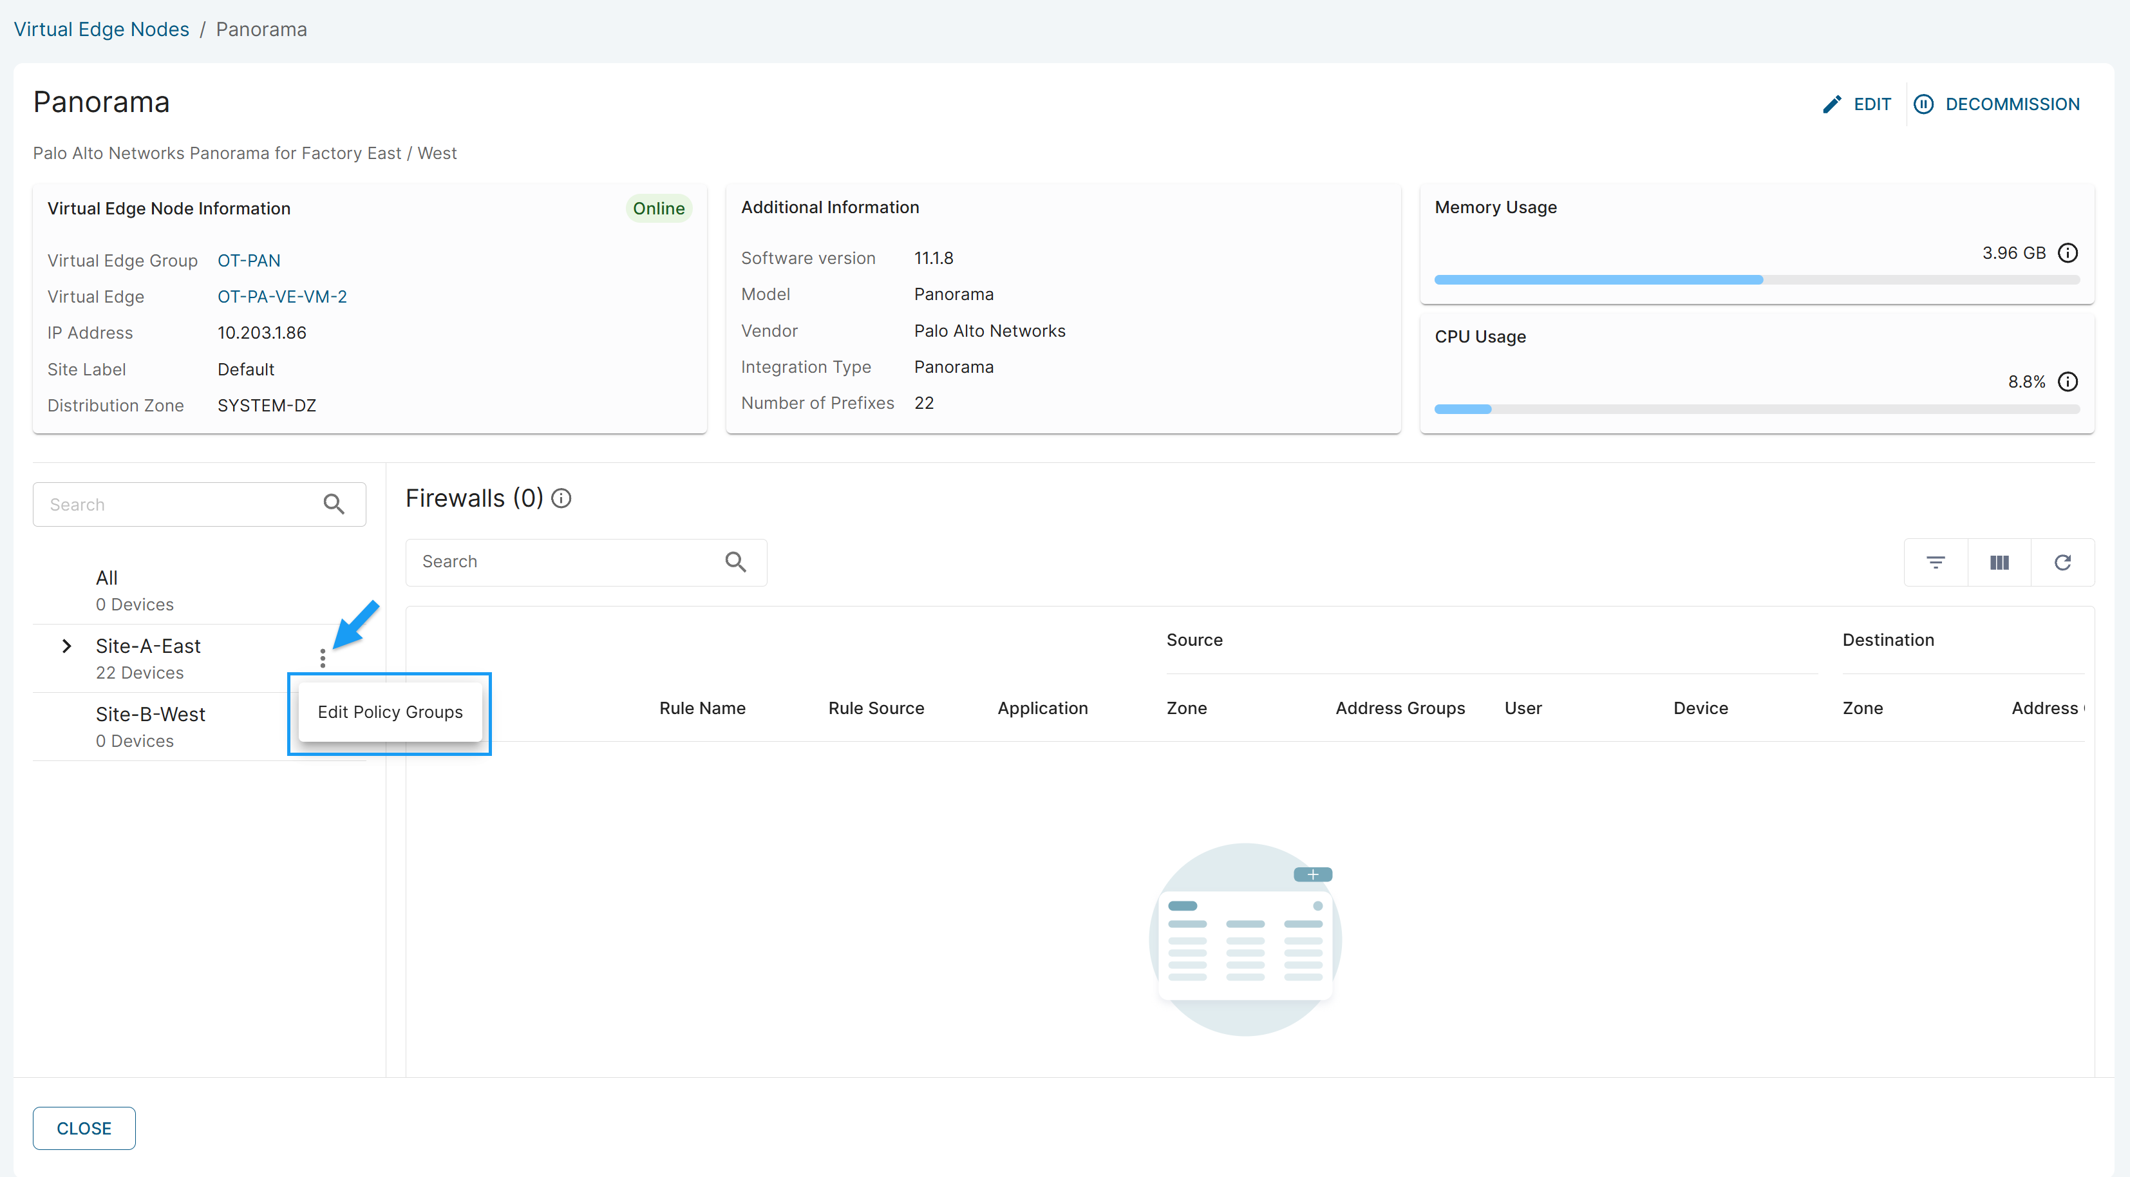Click the Decommission pause icon
This screenshot has width=2130, height=1177.
(1923, 104)
